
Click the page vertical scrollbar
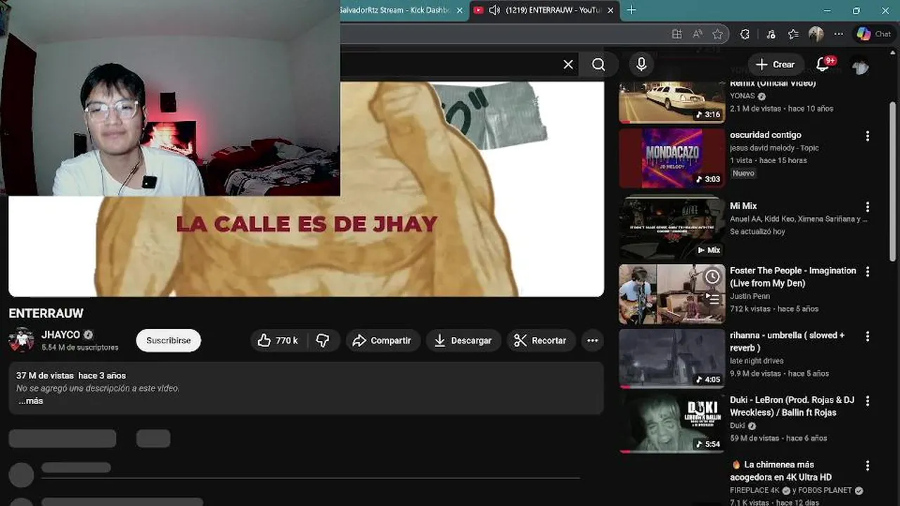click(x=894, y=183)
